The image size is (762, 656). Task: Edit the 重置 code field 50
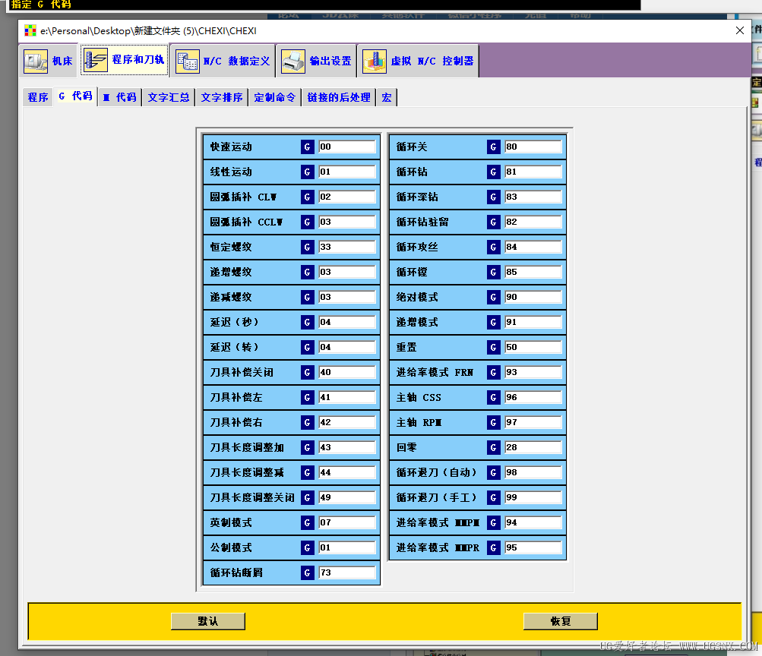[x=533, y=347]
